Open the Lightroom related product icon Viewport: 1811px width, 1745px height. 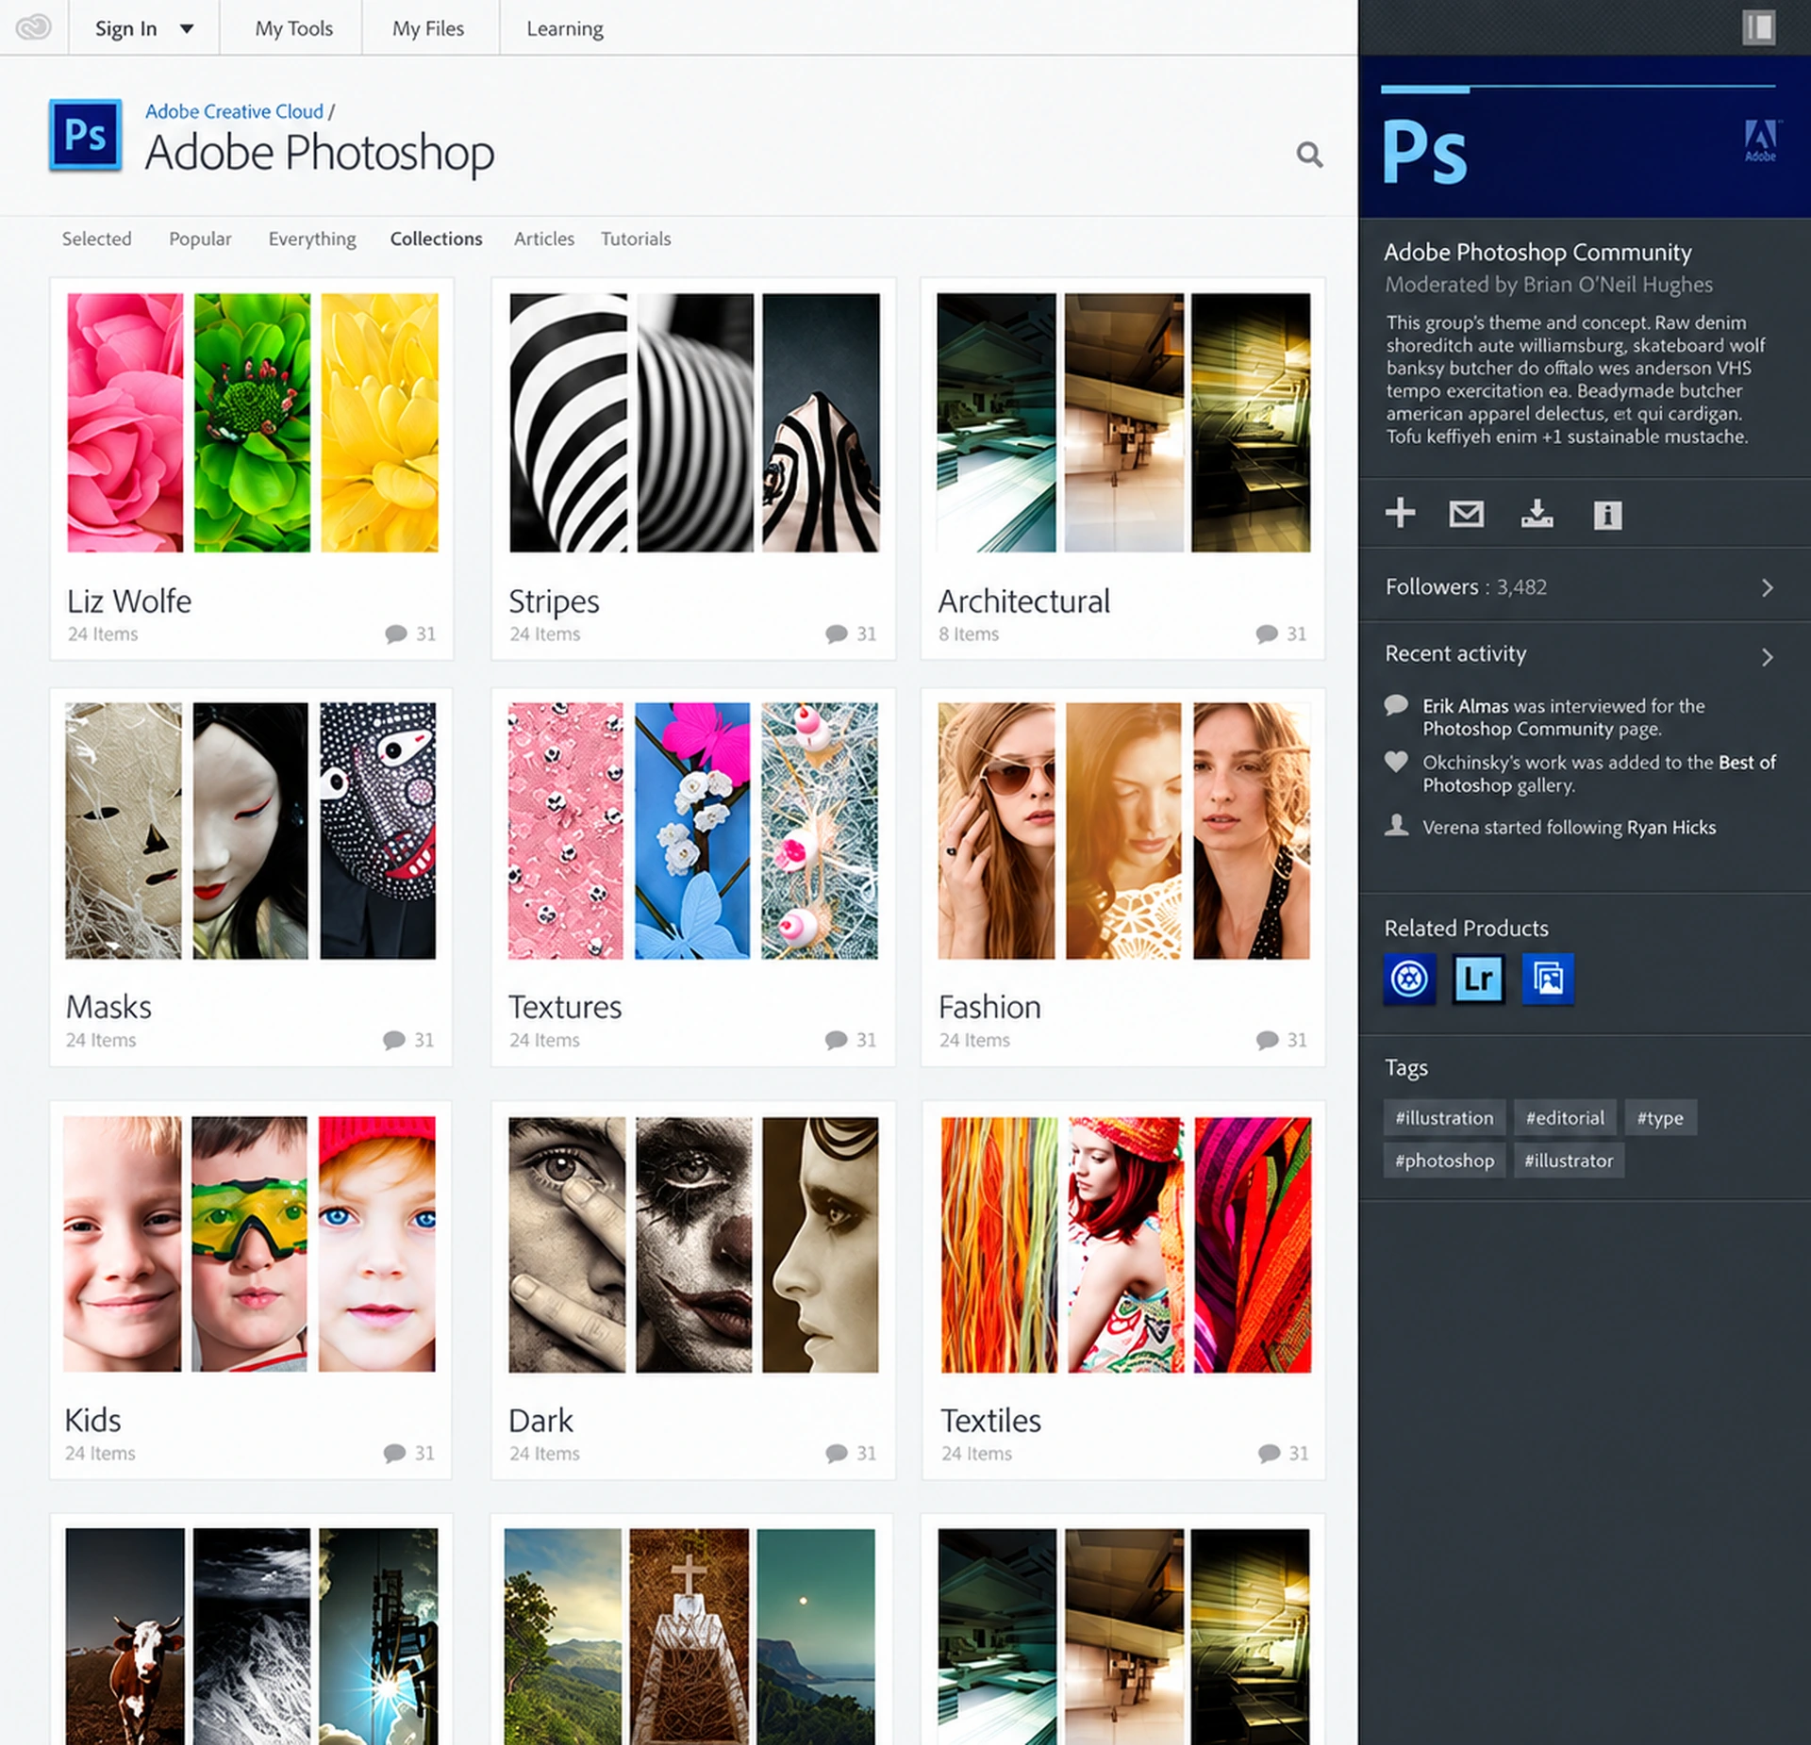pyautogui.click(x=1478, y=979)
